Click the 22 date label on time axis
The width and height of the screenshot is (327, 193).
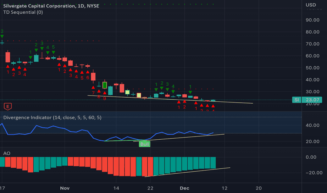[x=151, y=188]
